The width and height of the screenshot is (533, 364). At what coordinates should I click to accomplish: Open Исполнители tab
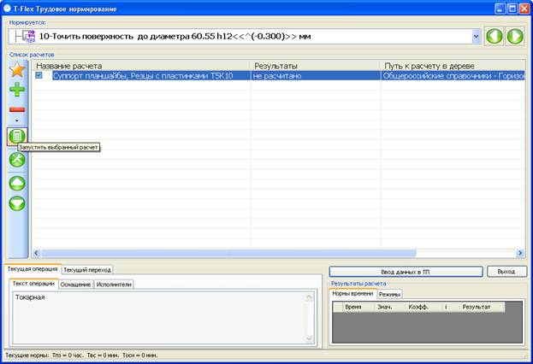click(x=114, y=285)
